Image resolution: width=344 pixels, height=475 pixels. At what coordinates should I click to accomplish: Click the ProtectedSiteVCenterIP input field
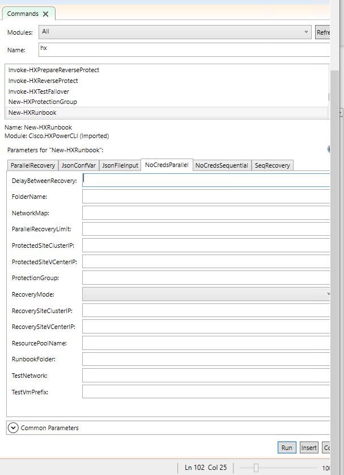[206, 262]
